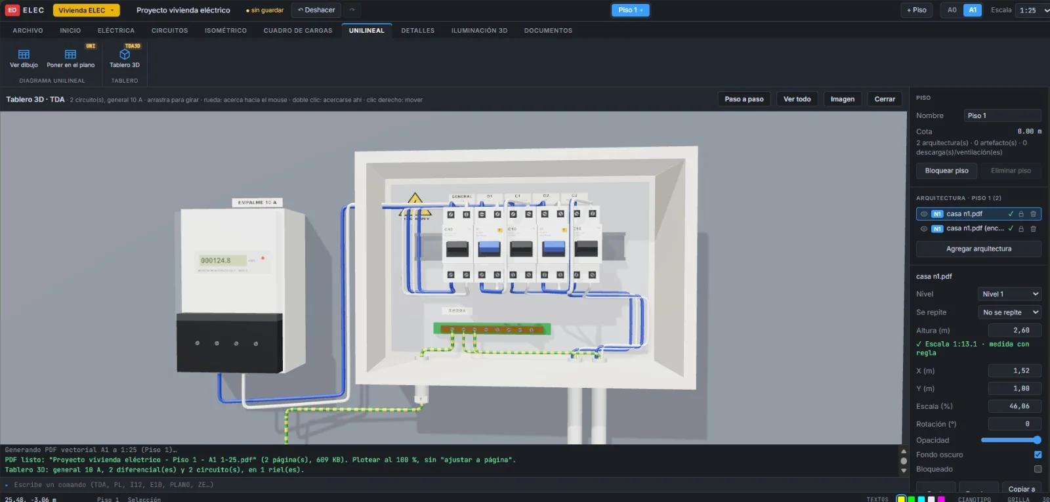This screenshot has width=1050, height=502.
Task: Open the Piso 1 floor selector
Action: pos(631,10)
